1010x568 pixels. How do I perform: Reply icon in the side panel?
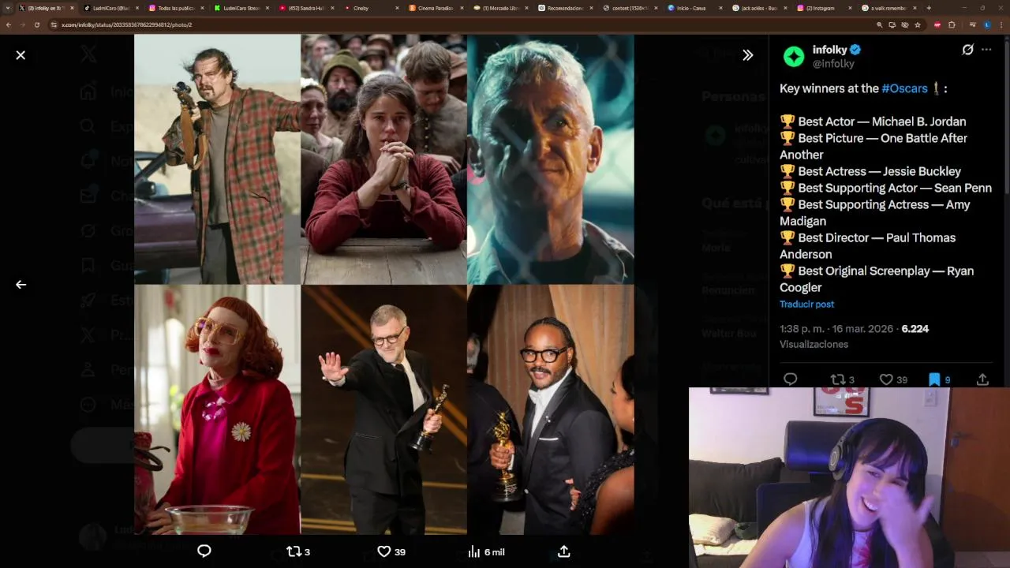790,379
